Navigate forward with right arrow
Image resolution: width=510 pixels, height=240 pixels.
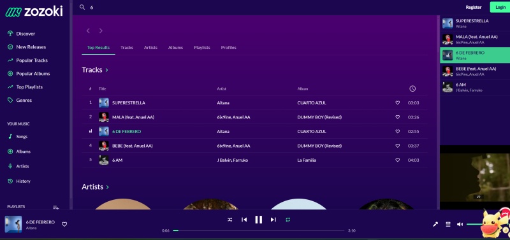pyautogui.click(x=101, y=31)
